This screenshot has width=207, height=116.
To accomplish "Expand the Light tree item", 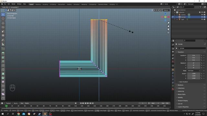I will click(x=177, y=19).
